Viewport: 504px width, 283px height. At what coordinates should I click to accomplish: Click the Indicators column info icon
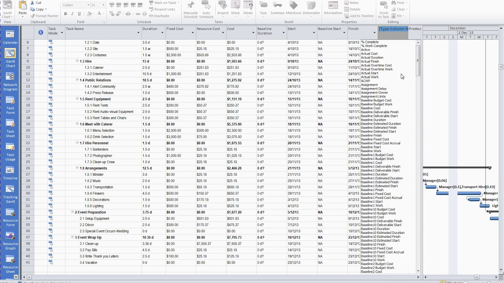pyautogui.click(x=41, y=32)
